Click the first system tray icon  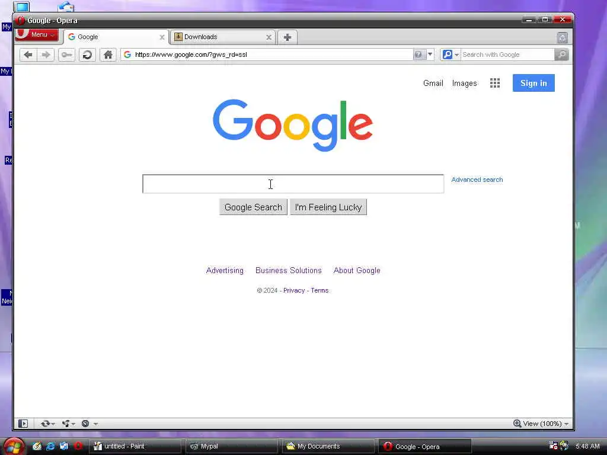click(553, 446)
